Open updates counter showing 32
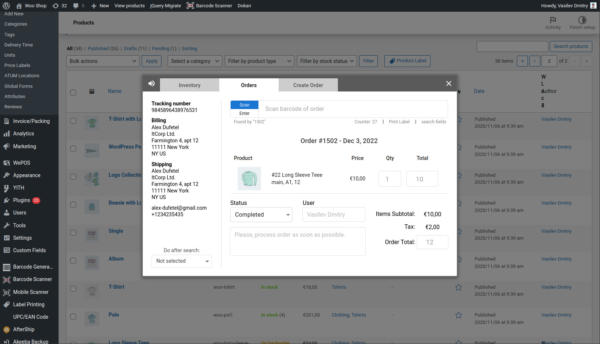This screenshot has width=600, height=344. pyautogui.click(x=60, y=6)
